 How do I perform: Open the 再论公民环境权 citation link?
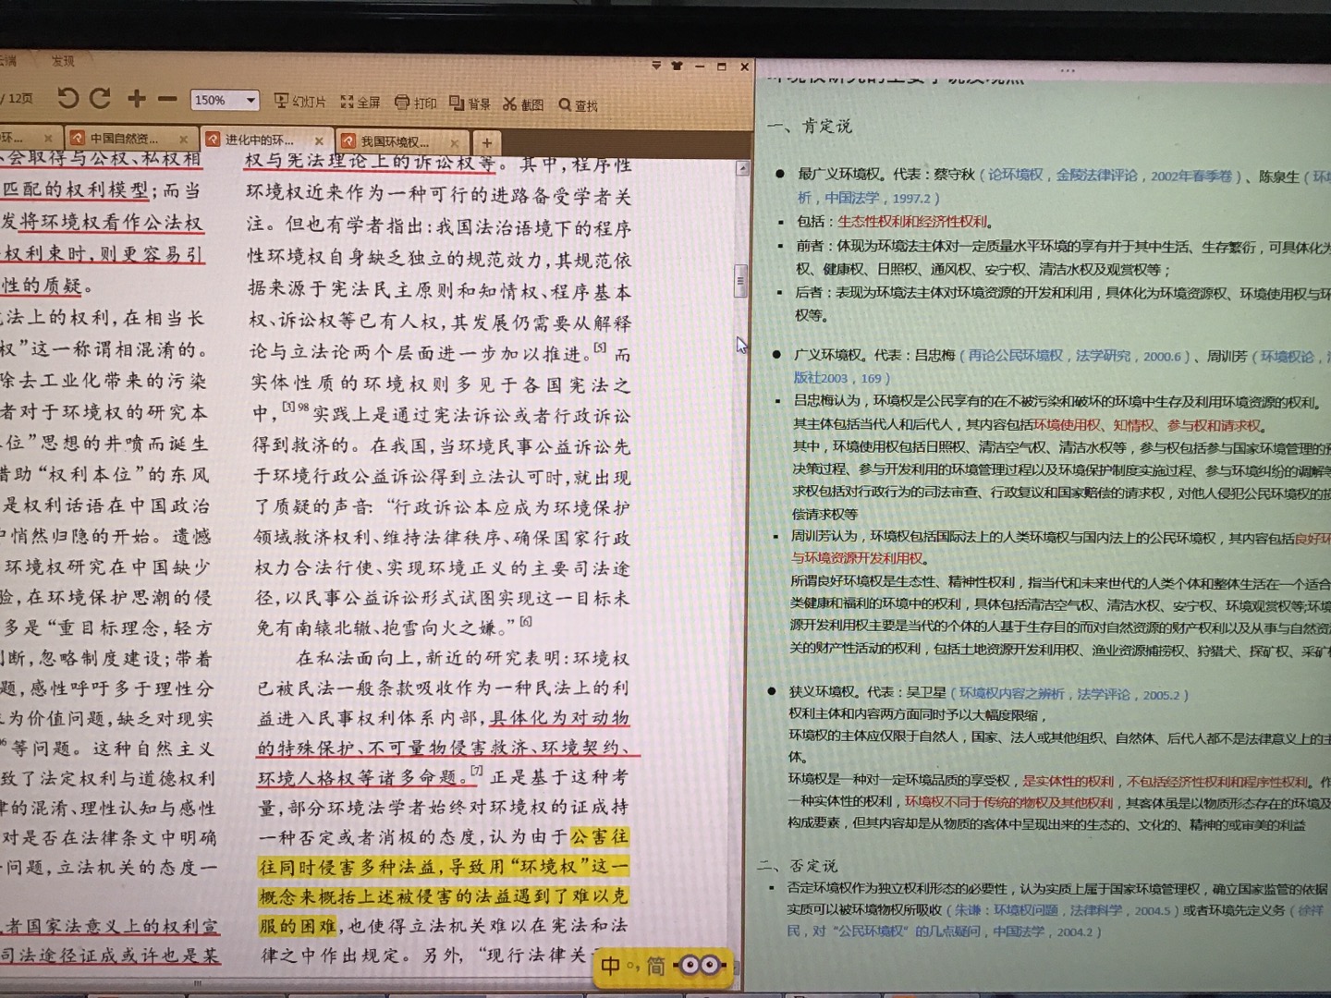click(x=1016, y=355)
